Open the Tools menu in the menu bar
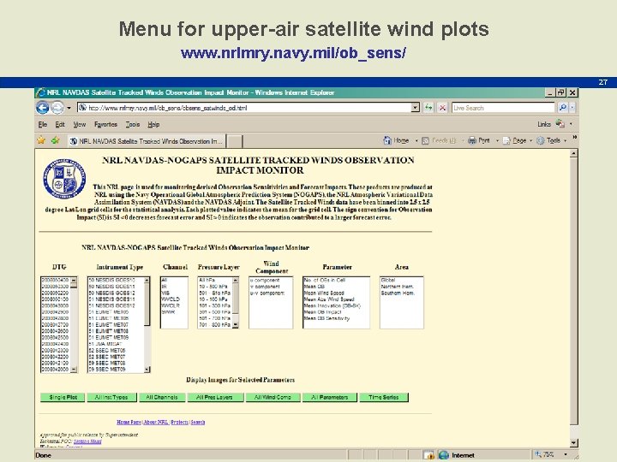The image size is (617, 462). click(133, 125)
